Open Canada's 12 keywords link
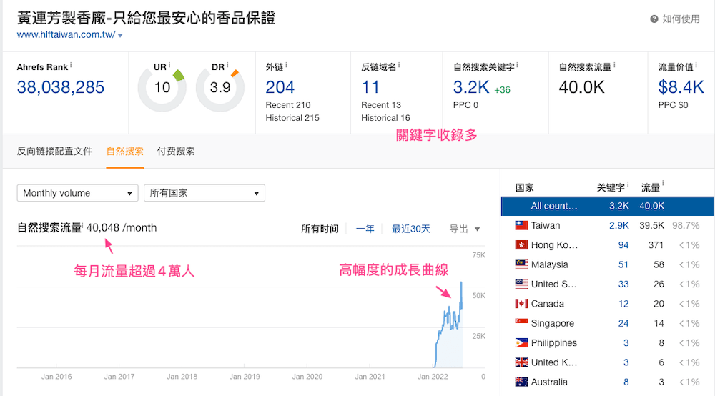 [623, 304]
